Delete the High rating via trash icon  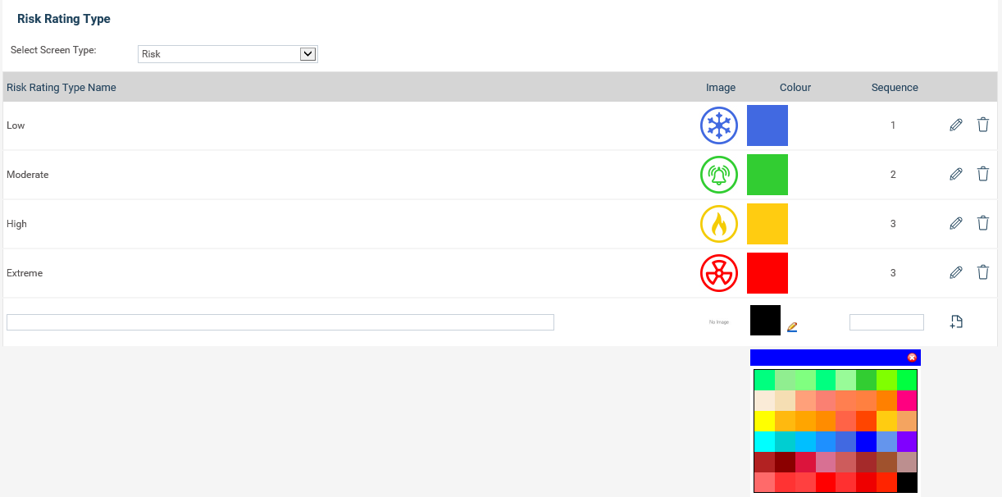tap(983, 223)
